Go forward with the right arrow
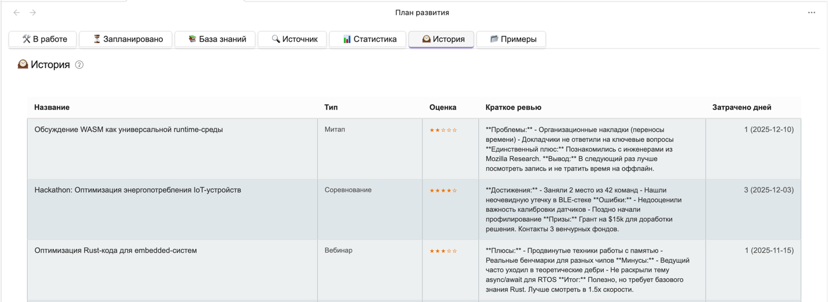828x302 pixels. [x=33, y=13]
